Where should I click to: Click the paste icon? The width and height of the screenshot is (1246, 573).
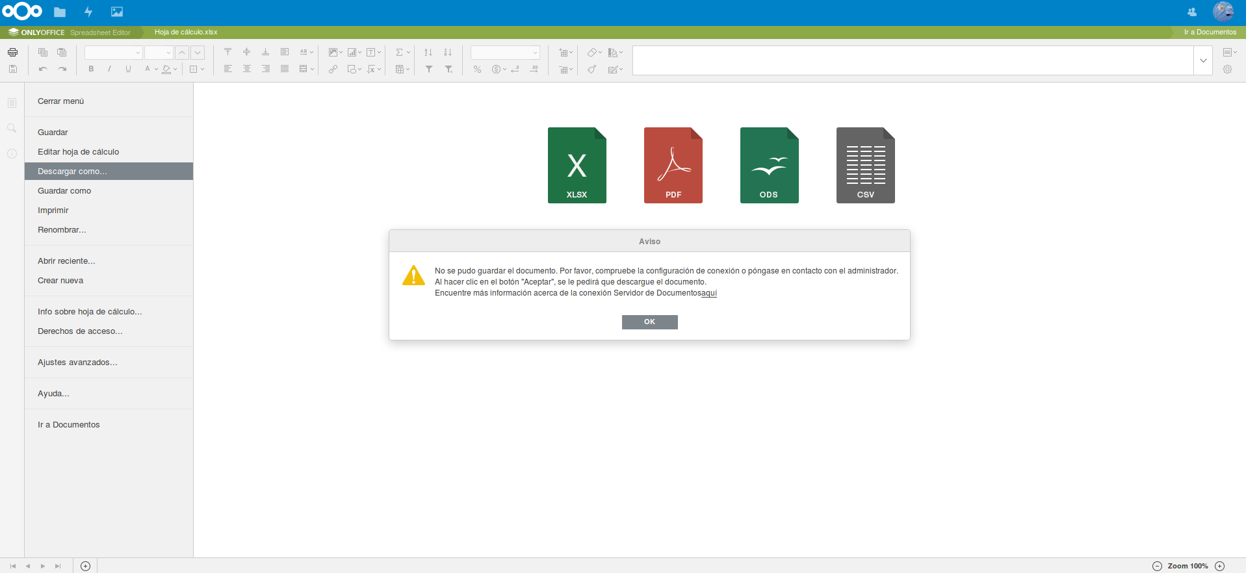tap(62, 52)
